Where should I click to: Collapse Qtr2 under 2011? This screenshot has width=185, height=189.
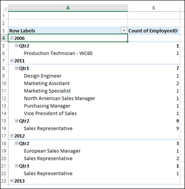[x=16, y=121]
